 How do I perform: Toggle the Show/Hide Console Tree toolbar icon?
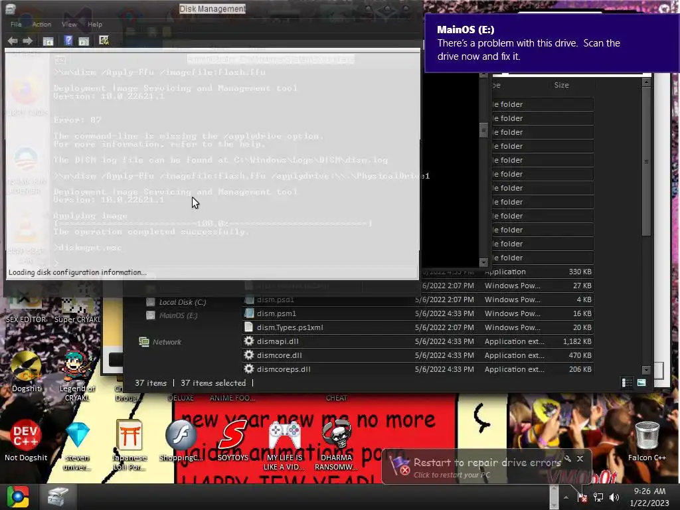(x=48, y=41)
